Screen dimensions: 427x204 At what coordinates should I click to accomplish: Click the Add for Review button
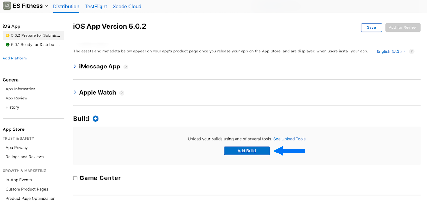click(403, 27)
